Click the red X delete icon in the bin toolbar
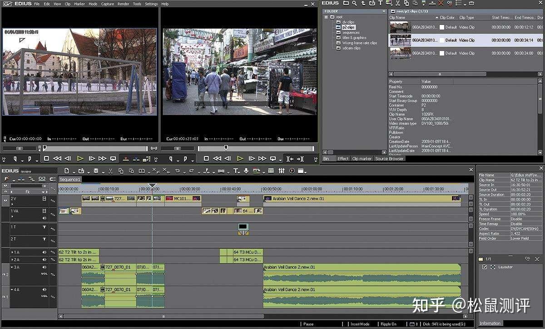 (441, 4)
